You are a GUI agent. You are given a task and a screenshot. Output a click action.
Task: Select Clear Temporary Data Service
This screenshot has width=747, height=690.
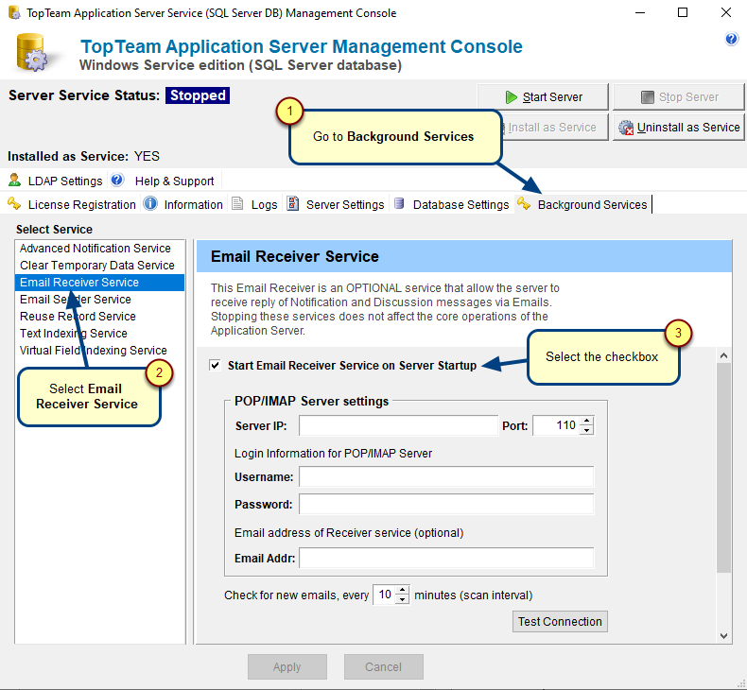[99, 266]
